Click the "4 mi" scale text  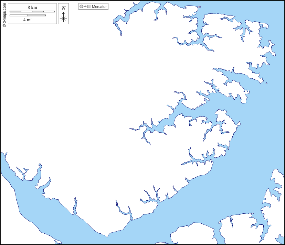pos(28,20)
